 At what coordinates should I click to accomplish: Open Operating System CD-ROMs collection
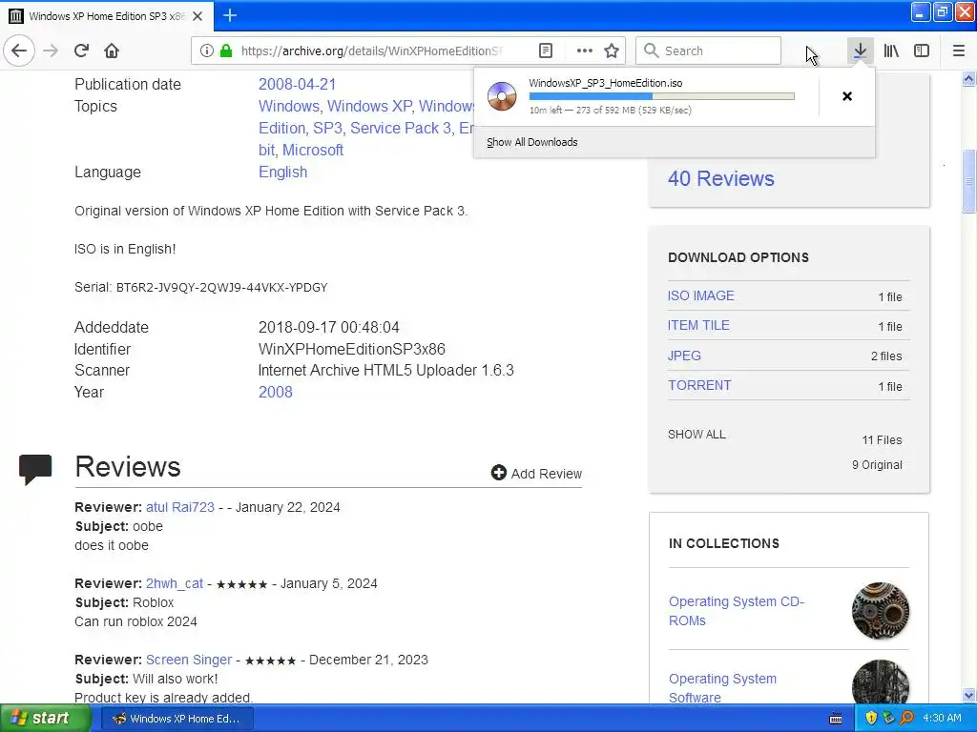[x=737, y=611]
